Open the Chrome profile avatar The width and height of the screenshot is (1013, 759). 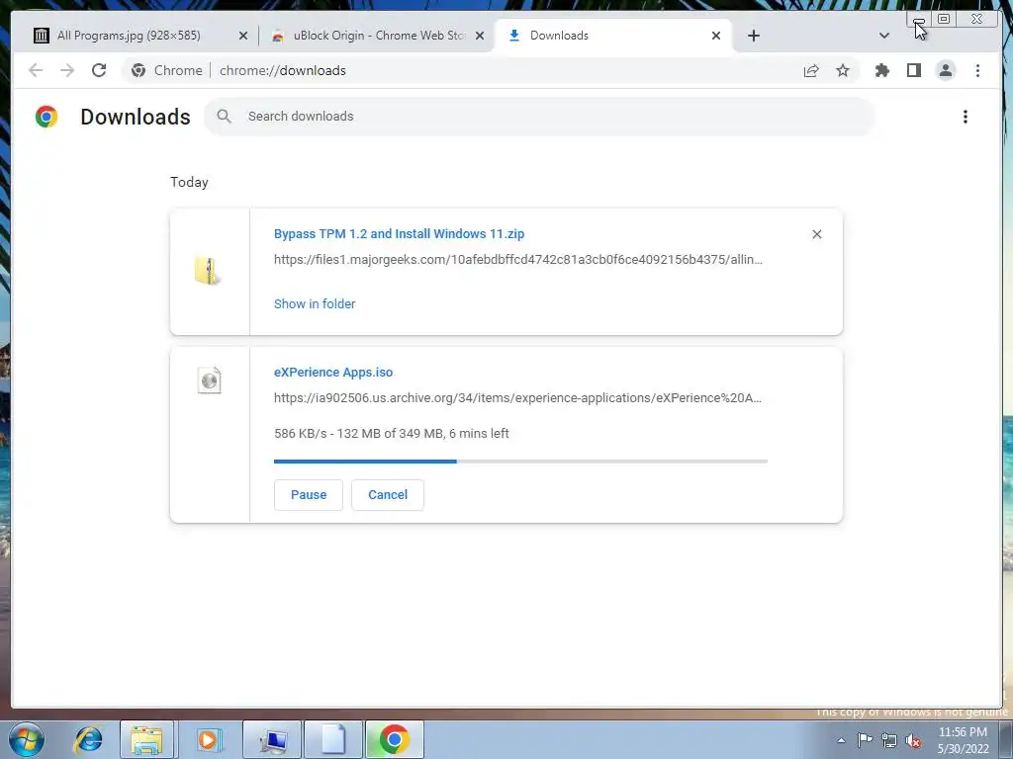[945, 70]
